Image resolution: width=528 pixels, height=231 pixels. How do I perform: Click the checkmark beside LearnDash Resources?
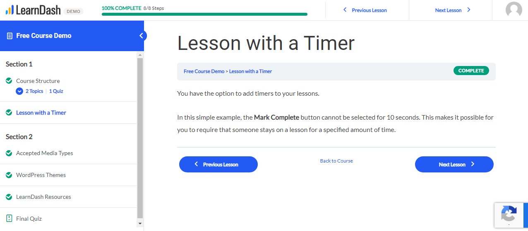click(x=9, y=197)
